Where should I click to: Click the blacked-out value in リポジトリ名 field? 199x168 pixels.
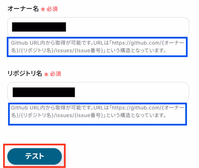point(44,92)
